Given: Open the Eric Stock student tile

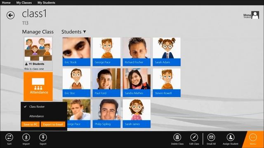Looking at the screenshot, I should point(76,52).
